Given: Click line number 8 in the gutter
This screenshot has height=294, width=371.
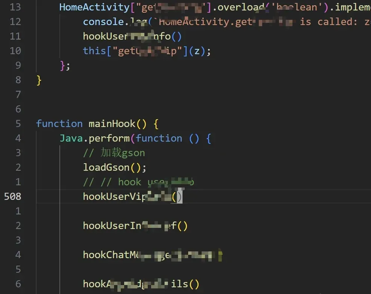Looking at the screenshot, I should pos(18,80).
